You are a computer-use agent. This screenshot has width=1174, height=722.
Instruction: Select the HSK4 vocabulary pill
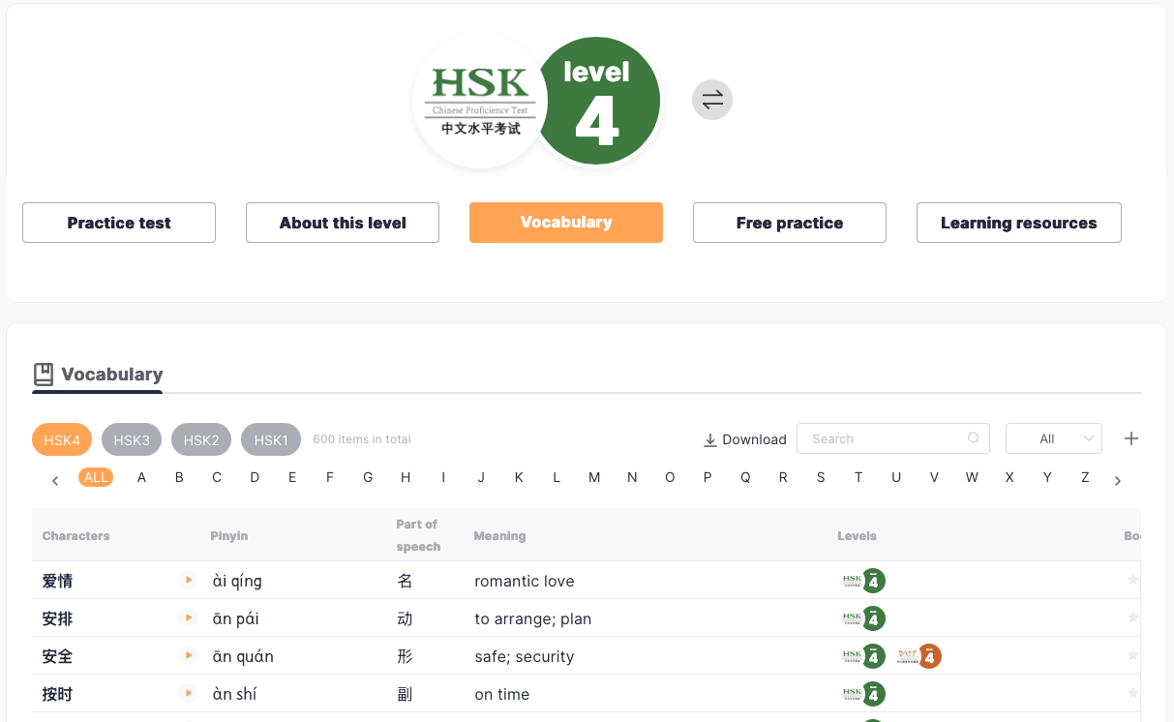[62, 439]
